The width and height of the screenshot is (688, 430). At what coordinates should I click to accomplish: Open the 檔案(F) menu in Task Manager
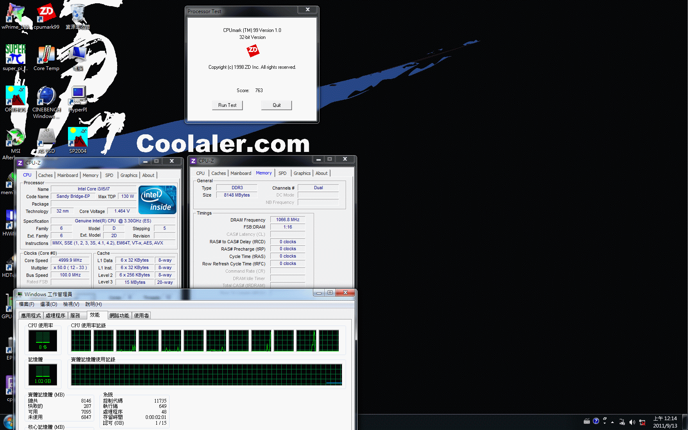coord(27,304)
